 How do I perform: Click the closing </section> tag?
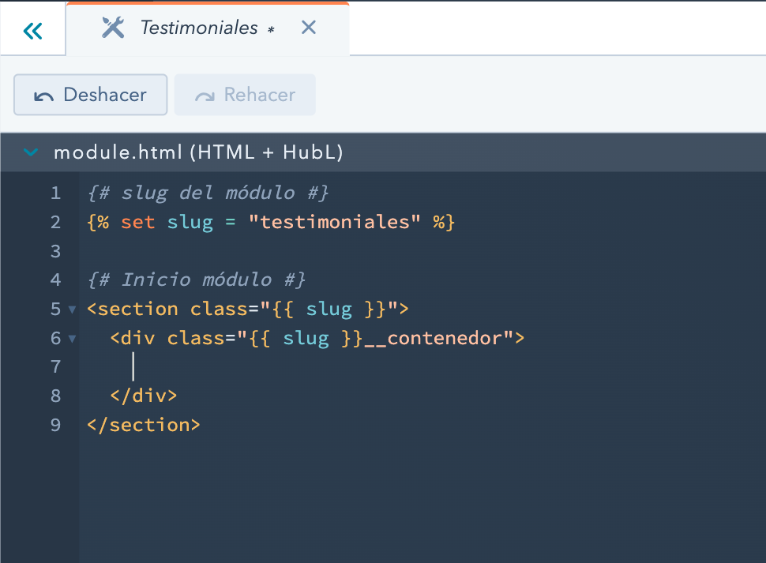pyautogui.click(x=144, y=425)
